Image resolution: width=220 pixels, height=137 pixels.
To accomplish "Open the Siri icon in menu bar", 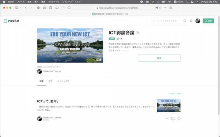I will [x=197, y=2].
